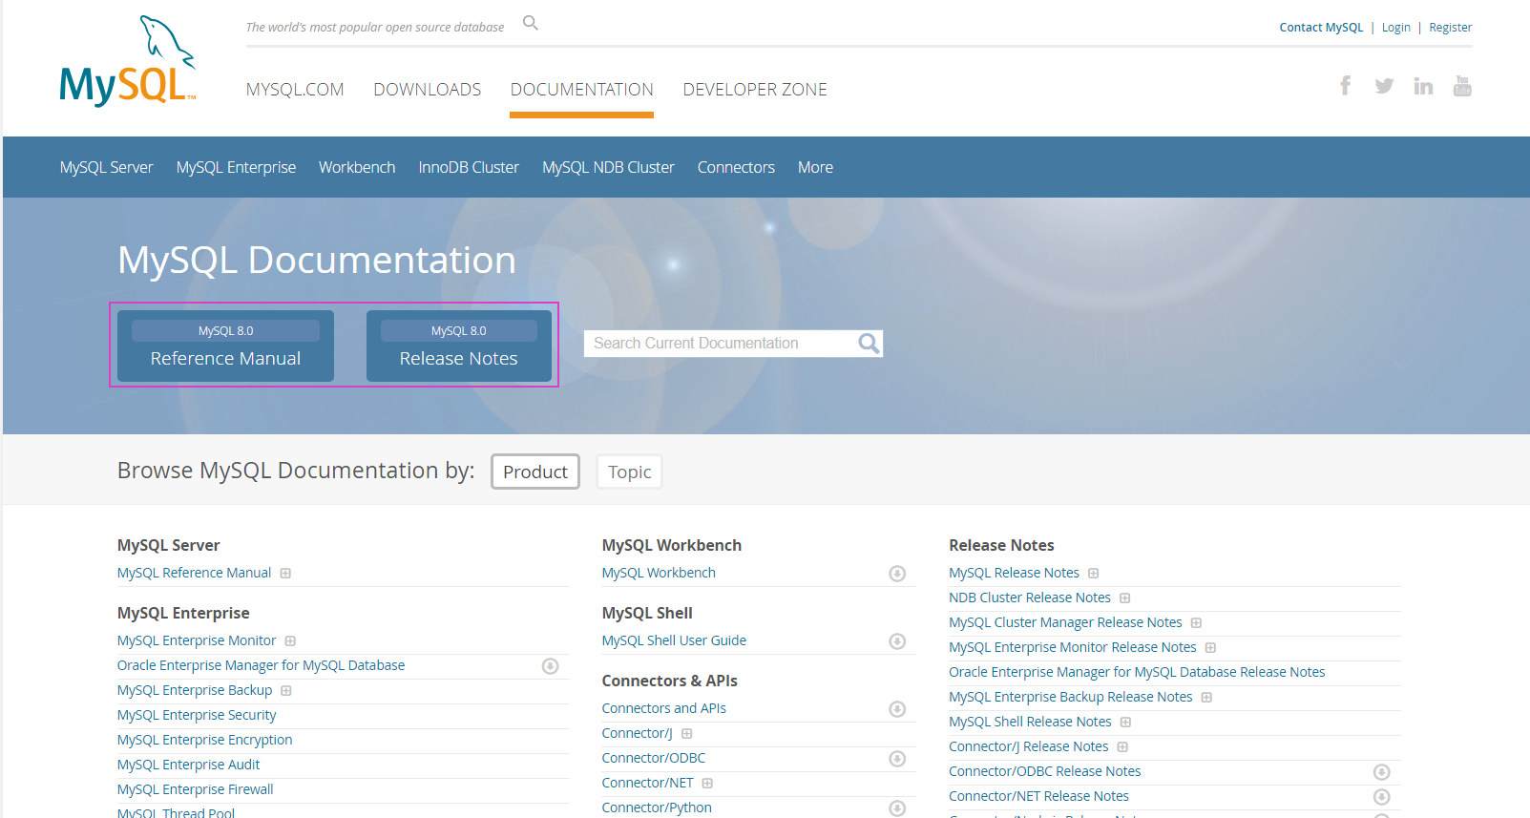
Task: Open Oracle Enterprise Manager for MySQL Database link
Action: (261, 665)
